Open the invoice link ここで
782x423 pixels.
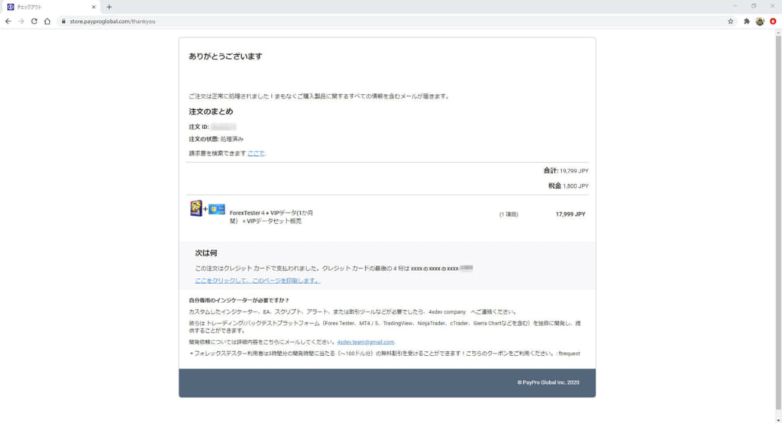(x=257, y=153)
